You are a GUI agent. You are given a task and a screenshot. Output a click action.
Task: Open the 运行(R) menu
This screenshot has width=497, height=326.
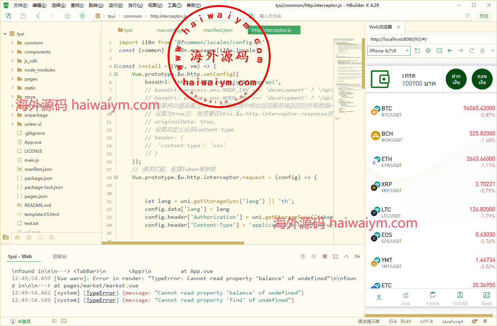116,5
